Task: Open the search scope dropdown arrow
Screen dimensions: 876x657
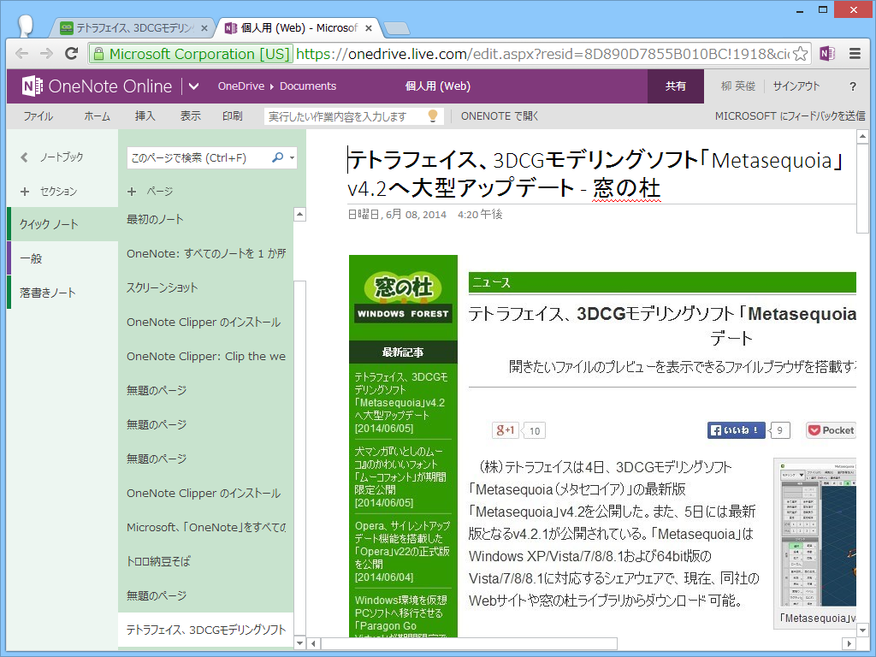Action: coord(293,157)
